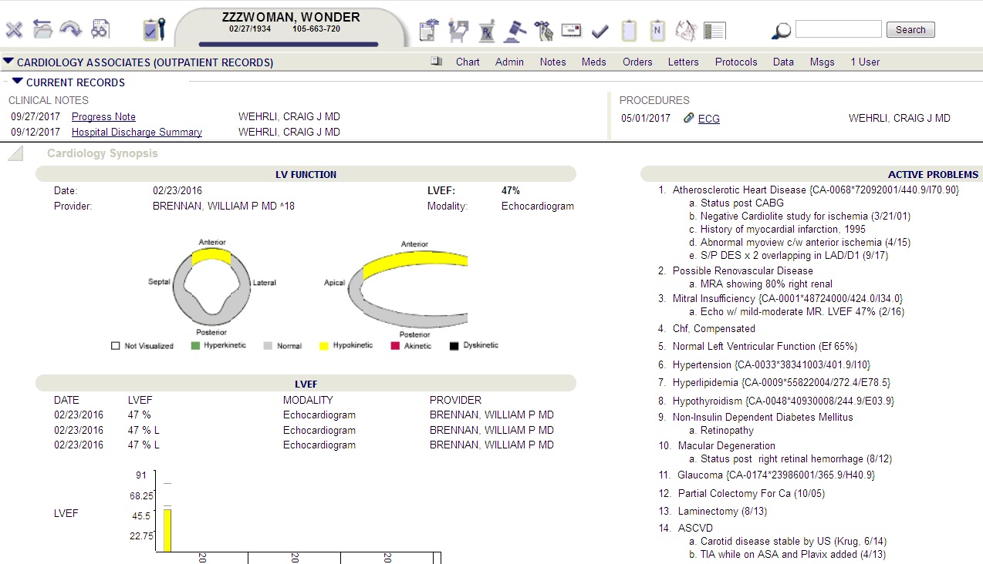Collapse the Current Records section
This screenshot has width=983, height=564.
[18, 81]
